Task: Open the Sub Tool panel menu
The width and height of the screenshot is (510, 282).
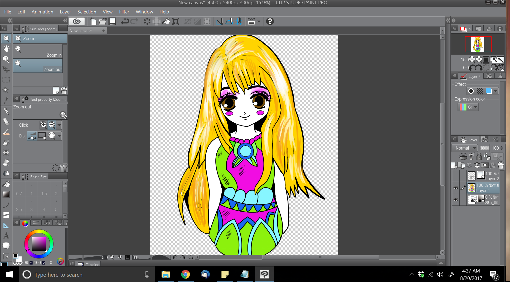Action: [x=16, y=28]
